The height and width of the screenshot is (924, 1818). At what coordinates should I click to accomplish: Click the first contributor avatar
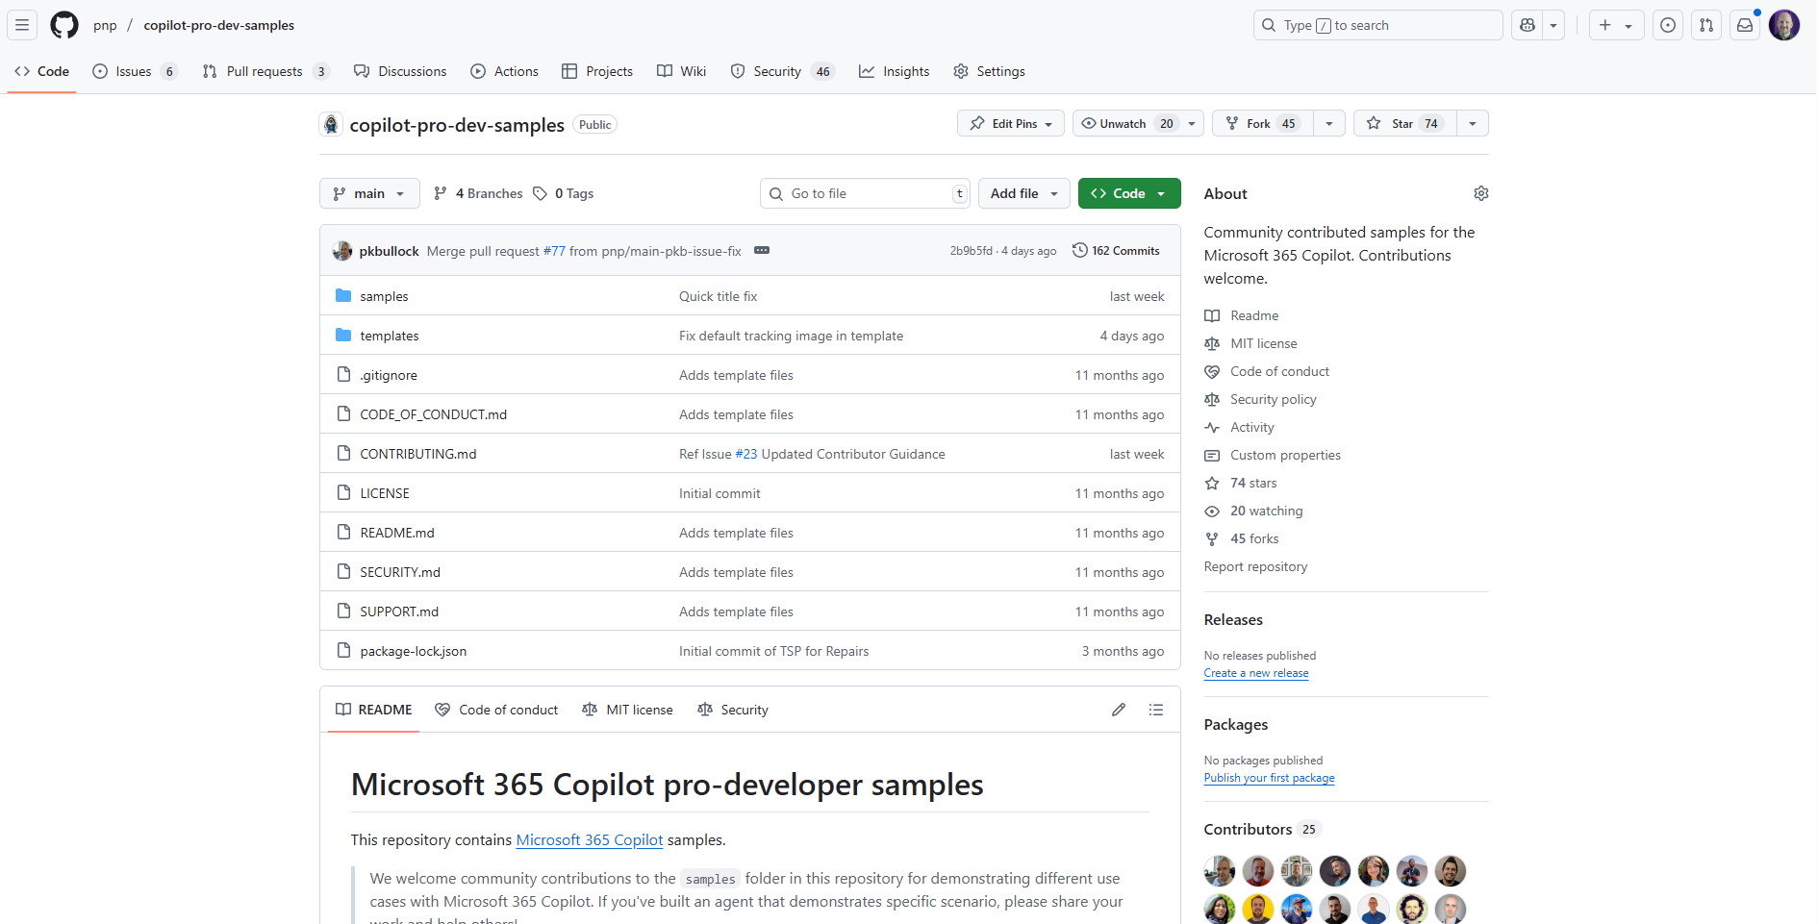click(1220, 871)
